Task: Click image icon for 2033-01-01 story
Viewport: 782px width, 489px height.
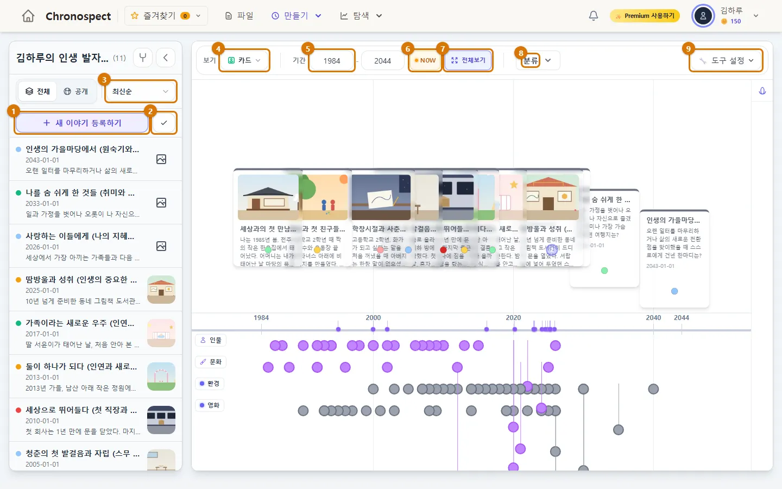Action: (161, 203)
